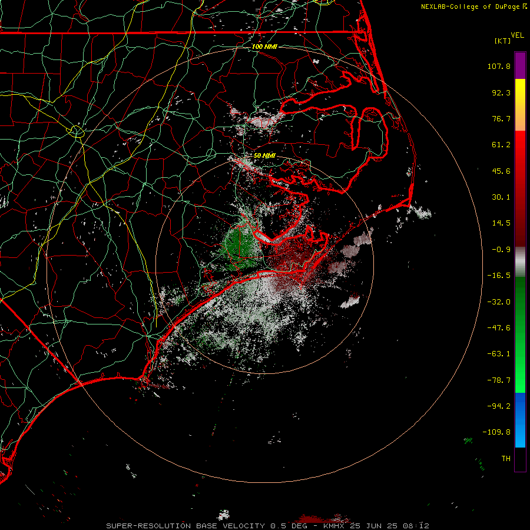Select the -32.0 value on velocity scale
Viewport: 530px width, 530px height.
point(499,302)
